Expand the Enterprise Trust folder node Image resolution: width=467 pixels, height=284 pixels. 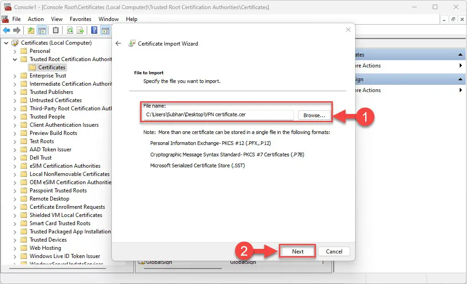pyautogui.click(x=15, y=76)
